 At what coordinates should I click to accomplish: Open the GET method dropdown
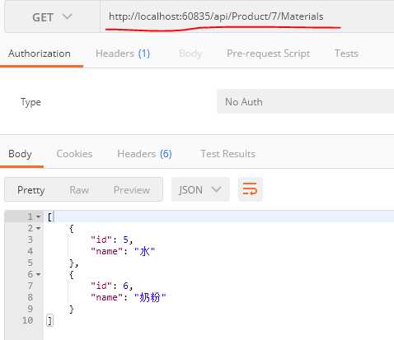[52, 17]
